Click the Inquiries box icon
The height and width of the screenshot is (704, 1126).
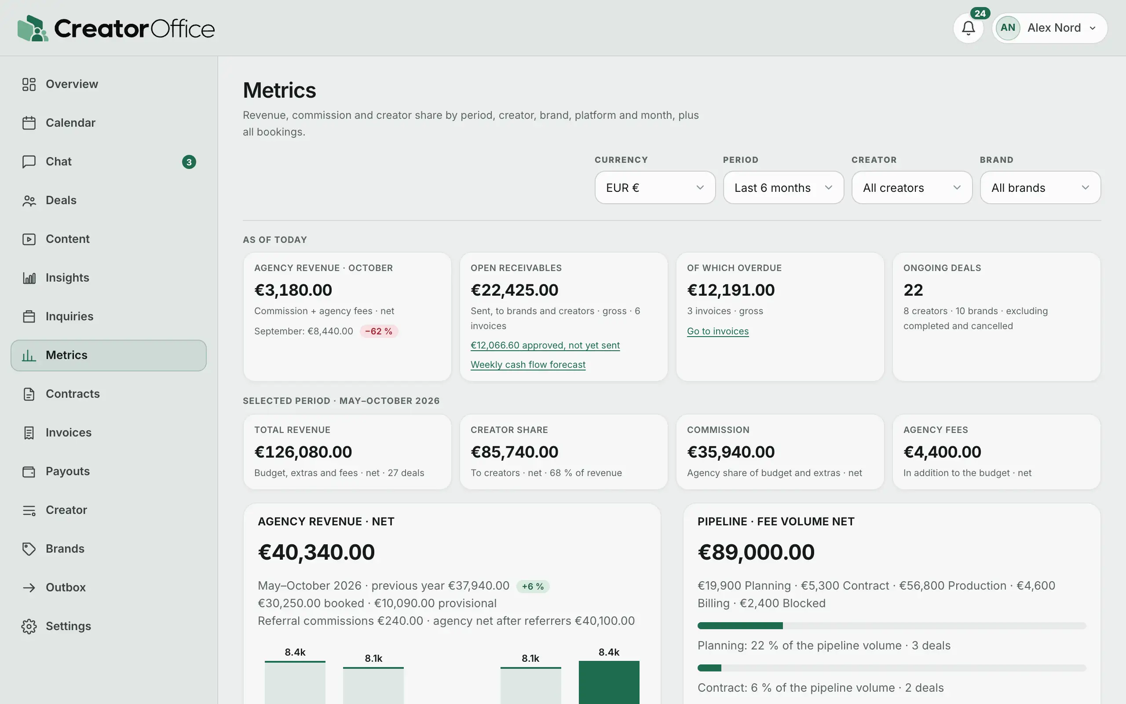(29, 317)
